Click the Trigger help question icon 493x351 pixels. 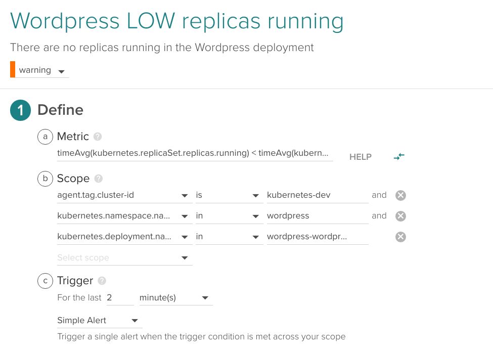102,281
